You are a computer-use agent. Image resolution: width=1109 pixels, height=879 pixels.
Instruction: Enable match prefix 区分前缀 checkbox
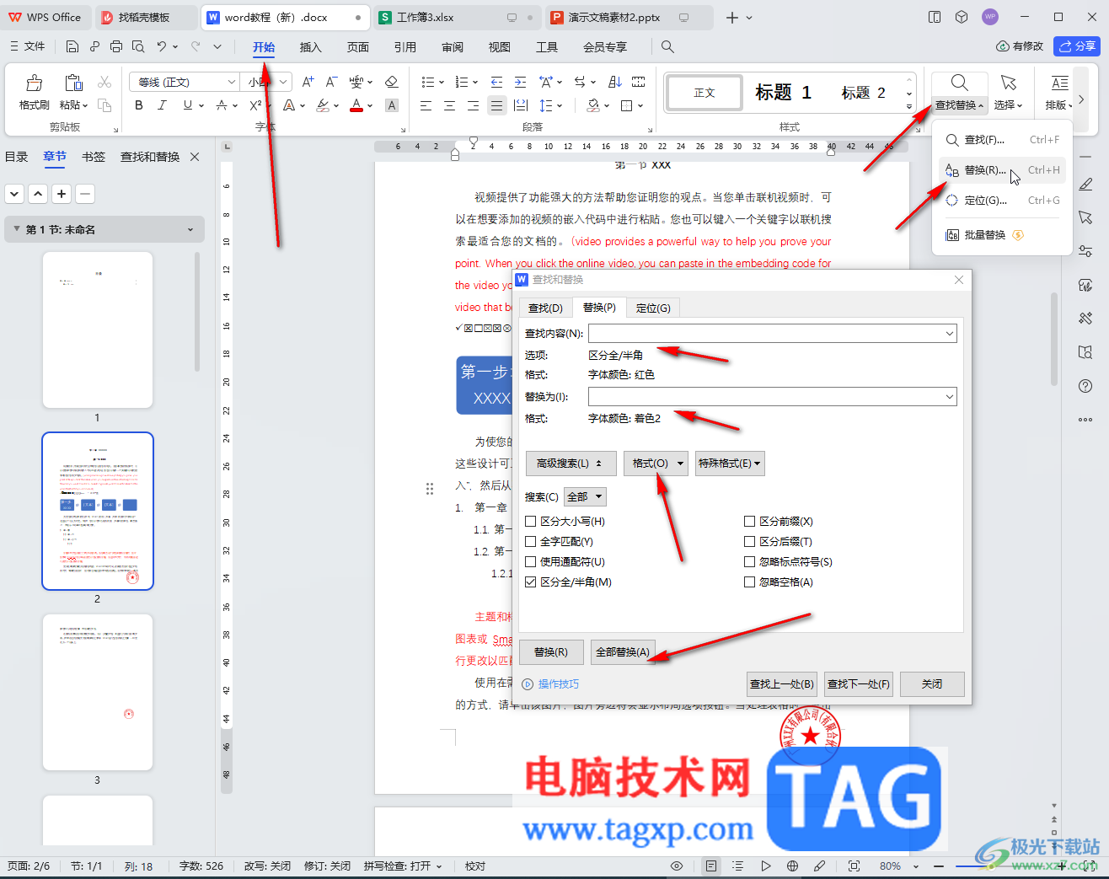[749, 522]
